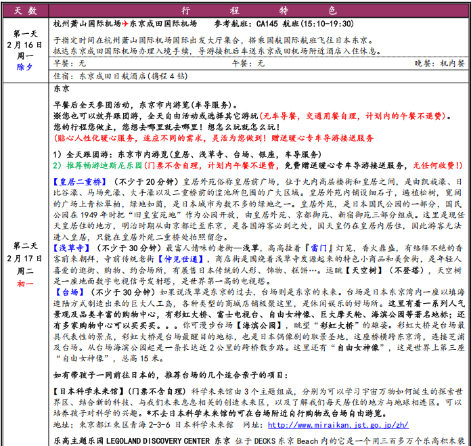Click the LEGOLAND DISCOVERY CENTER text

tap(156, 440)
